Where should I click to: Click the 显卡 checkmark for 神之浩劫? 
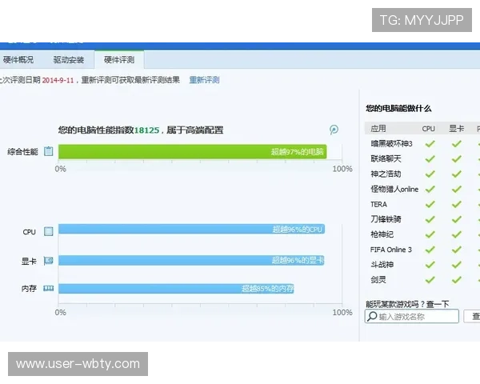457,174
